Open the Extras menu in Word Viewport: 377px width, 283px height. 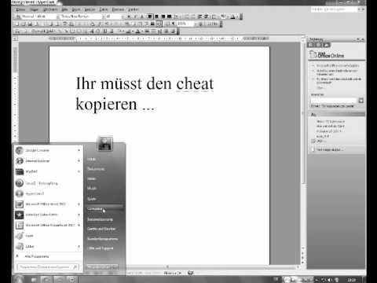click(x=90, y=9)
